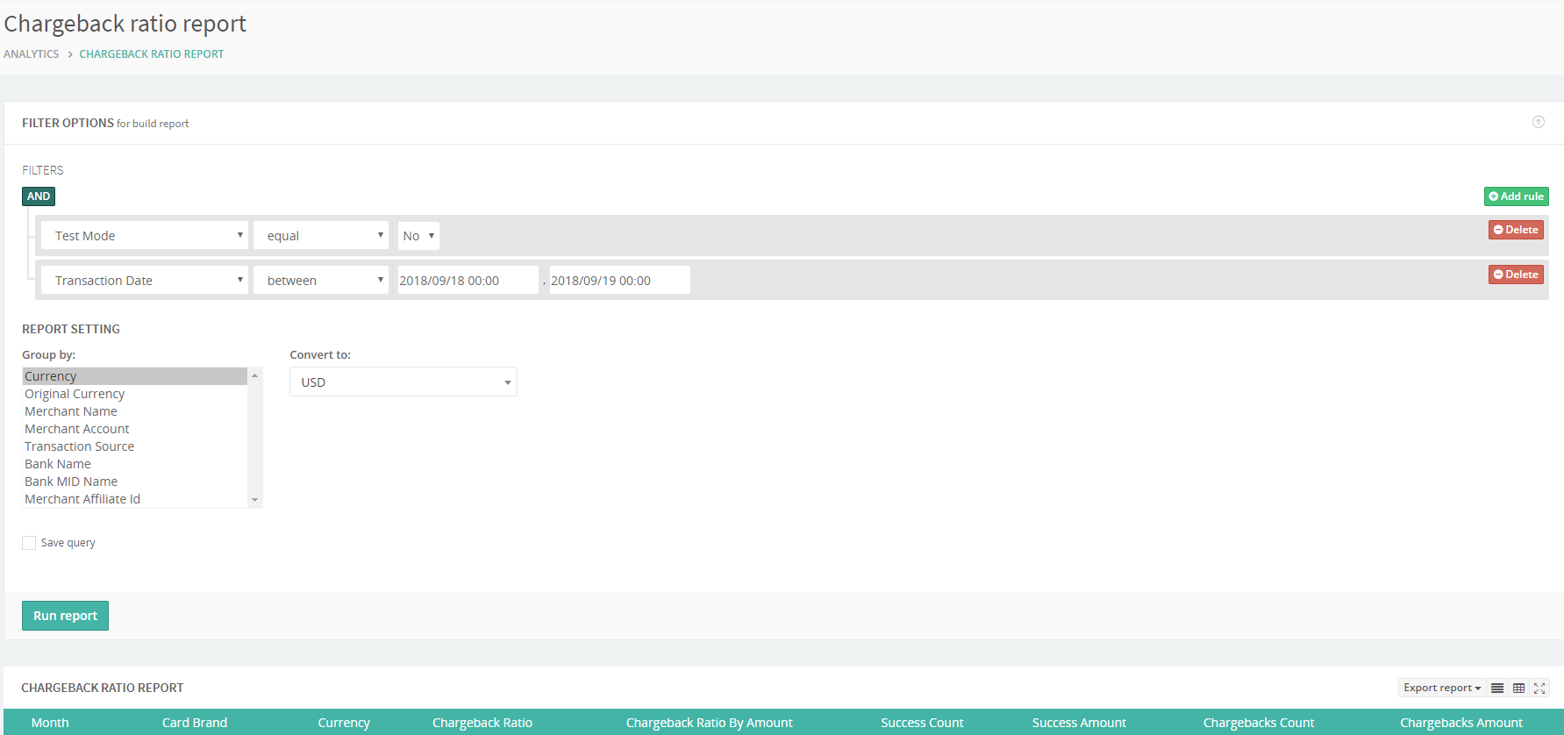The height and width of the screenshot is (735, 1564).
Task: Expand report to fullscreen icon
Action: coord(1539,688)
